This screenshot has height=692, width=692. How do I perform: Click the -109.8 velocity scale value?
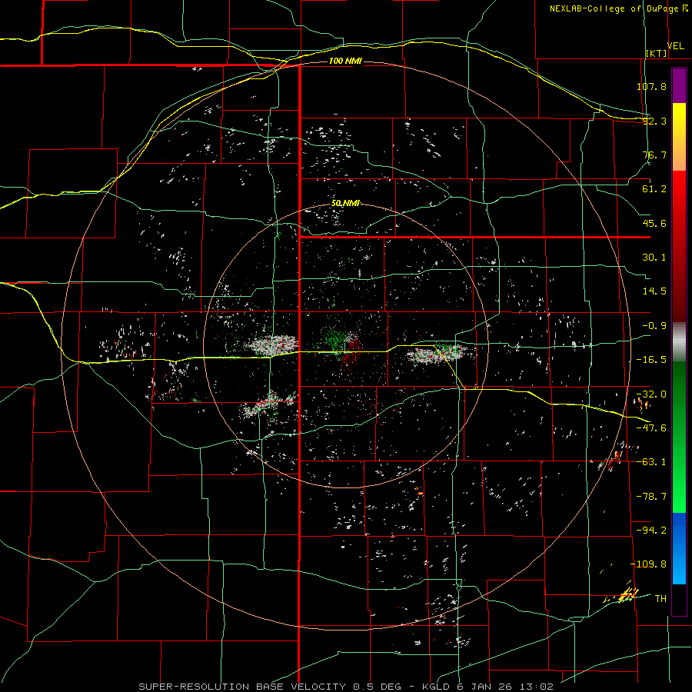[x=648, y=564]
